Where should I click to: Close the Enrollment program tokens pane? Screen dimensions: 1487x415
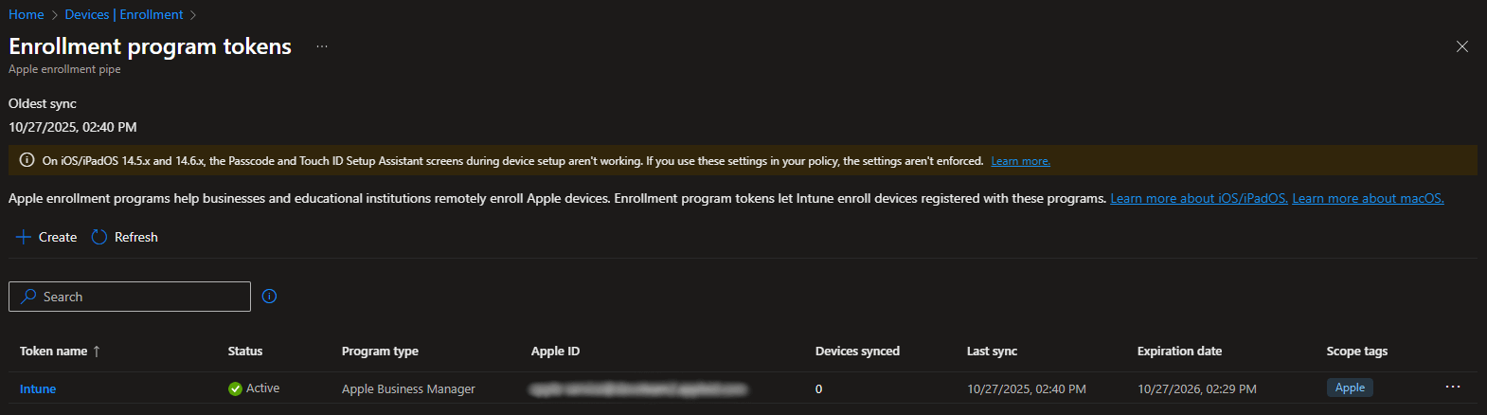pyautogui.click(x=1461, y=46)
